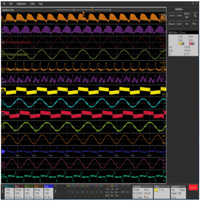Screen dimensions: 201x201
Task: Add a new Measure badge
Action: coord(172,24)
